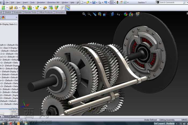Open the Options icon in quick access bar

[x=125, y=2]
